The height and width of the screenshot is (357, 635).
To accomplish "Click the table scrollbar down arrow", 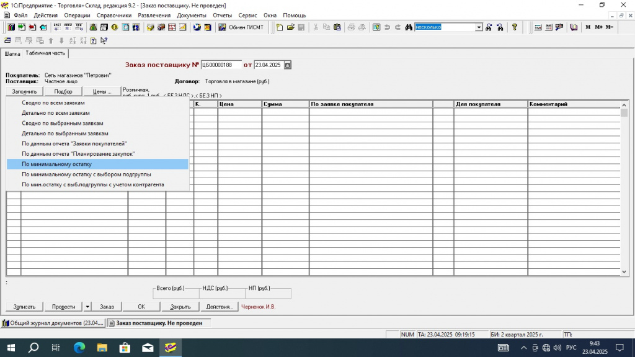I will pos(624,272).
